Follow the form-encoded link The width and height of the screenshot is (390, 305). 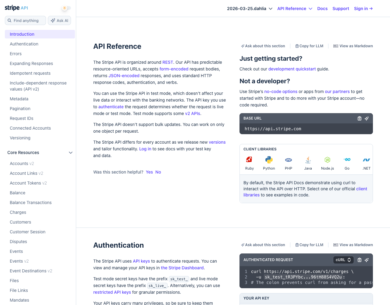(x=174, y=69)
